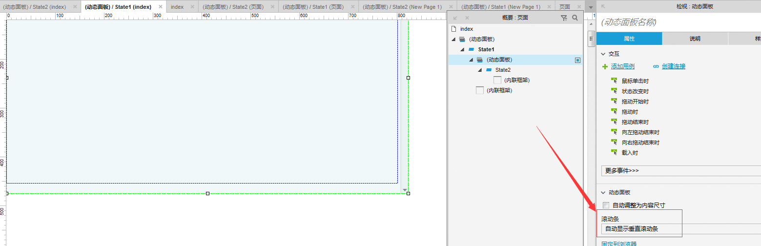Viewport: 761px width, 246px height.
Task: Open the State2 (index) tab
Action: tap(36, 7)
